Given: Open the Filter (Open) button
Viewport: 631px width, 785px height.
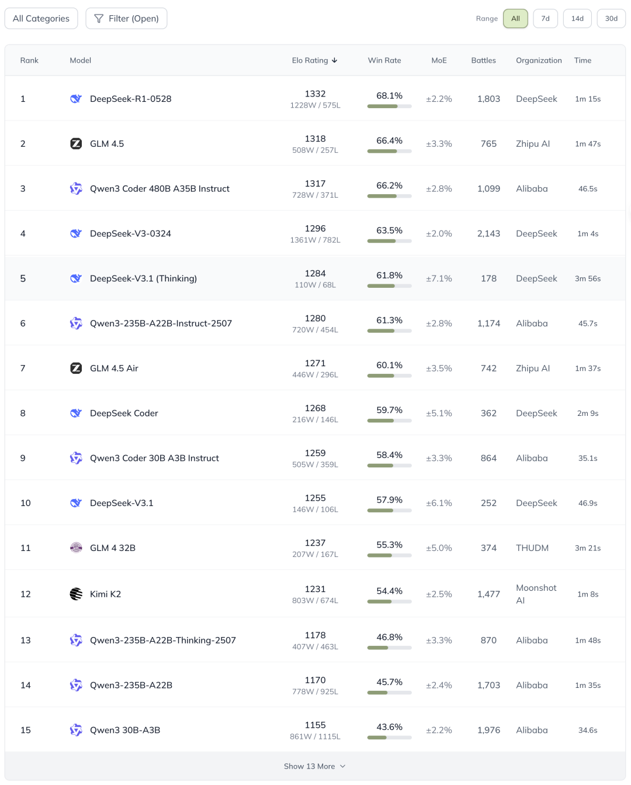Looking at the screenshot, I should coord(126,19).
